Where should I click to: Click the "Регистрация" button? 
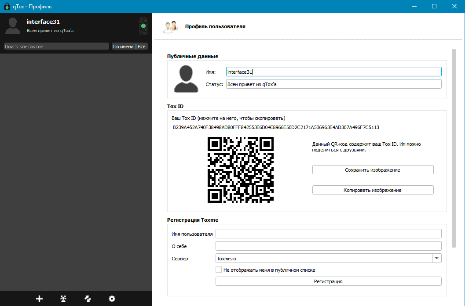click(328, 281)
